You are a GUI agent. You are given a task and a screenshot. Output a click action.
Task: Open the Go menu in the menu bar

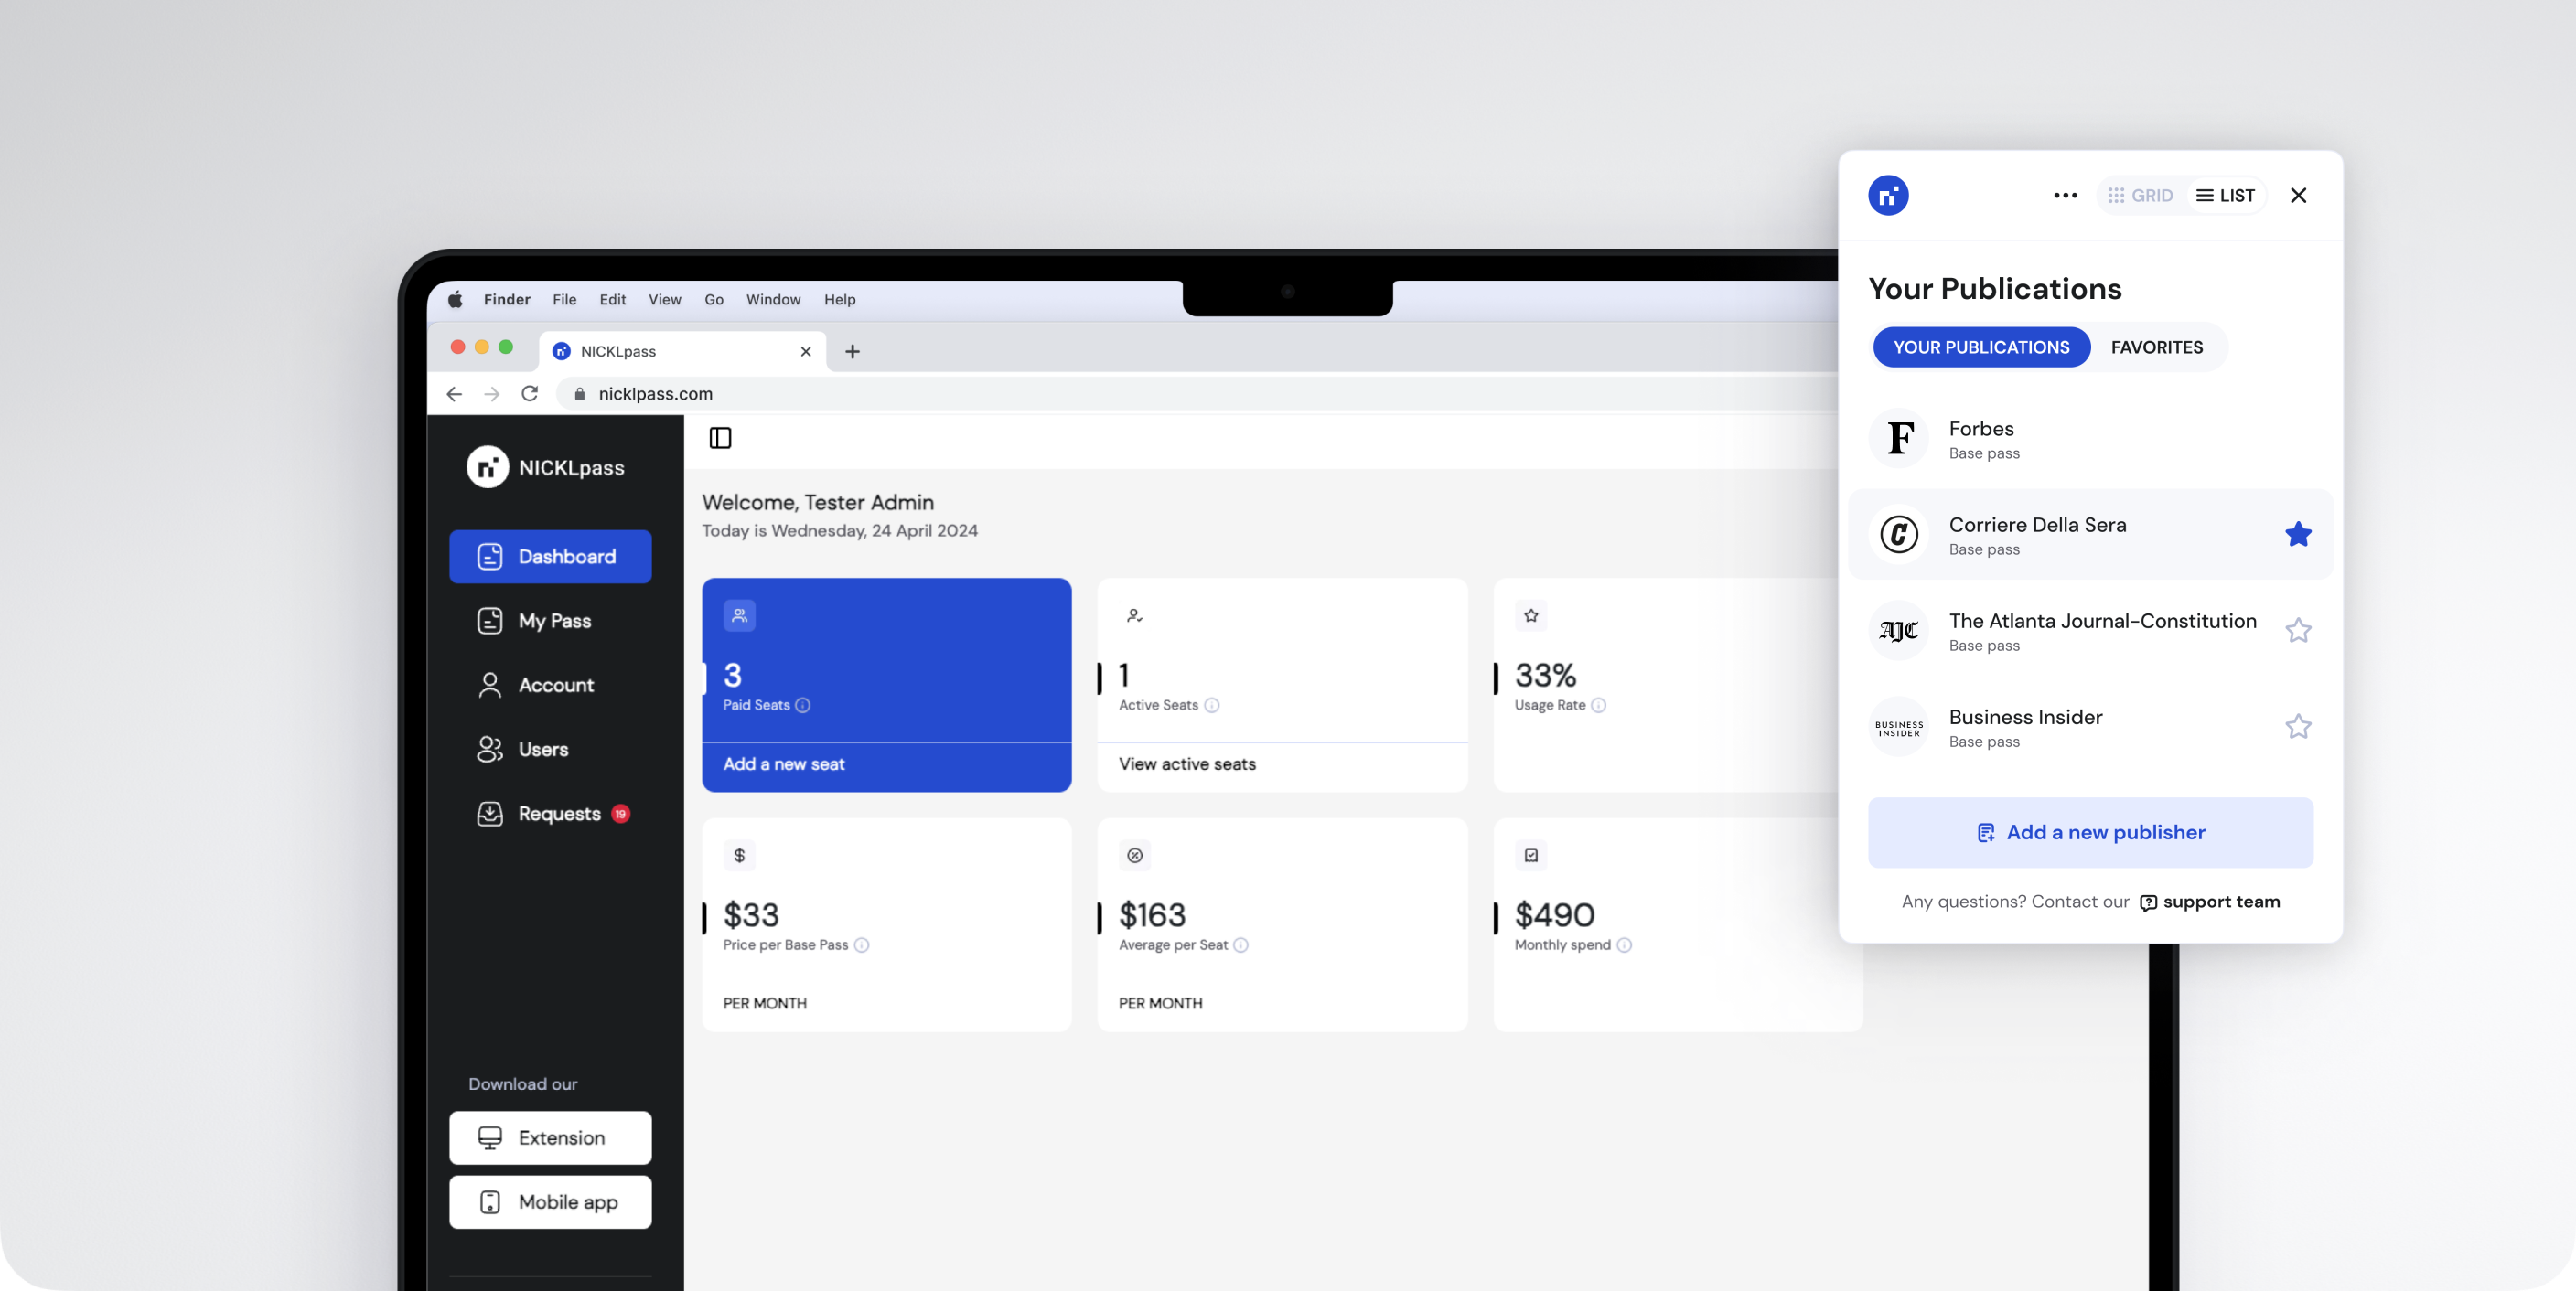[x=713, y=300]
